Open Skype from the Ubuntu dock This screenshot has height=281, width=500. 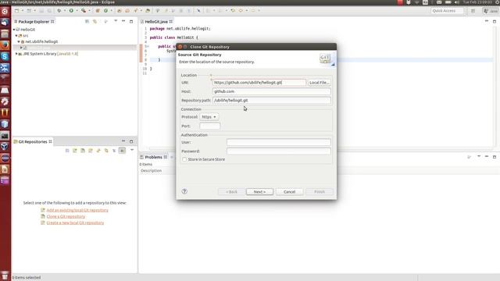click(5, 57)
